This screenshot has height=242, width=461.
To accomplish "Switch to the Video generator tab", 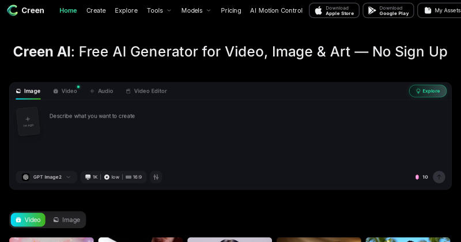I will (x=65, y=91).
